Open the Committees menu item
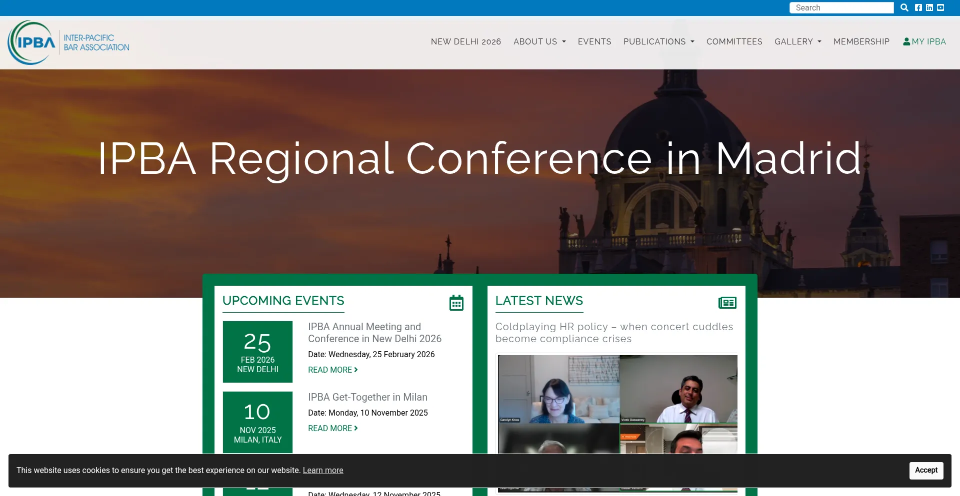The width and height of the screenshot is (960, 496). tap(734, 41)
